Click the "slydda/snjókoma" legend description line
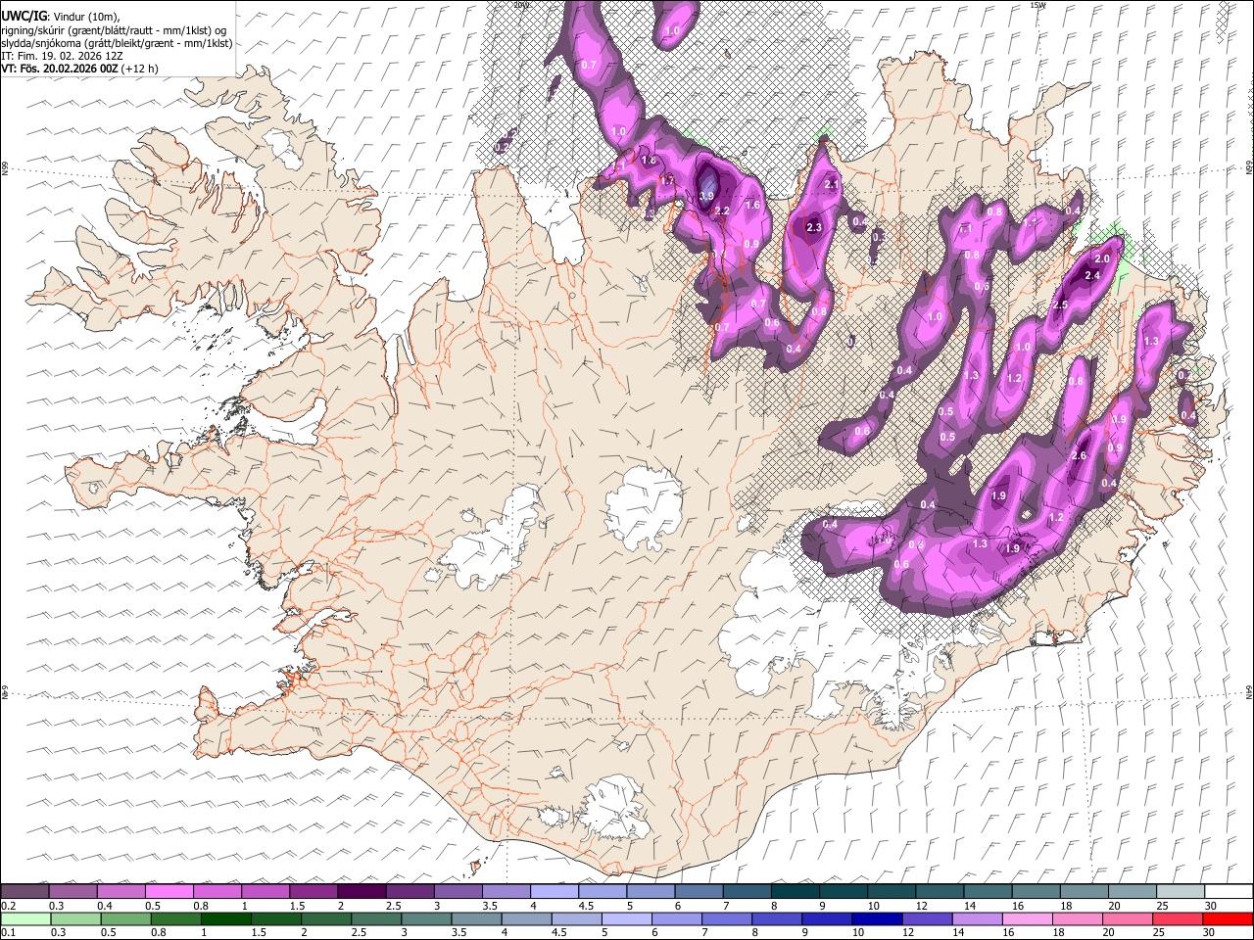1254x940 pixels. (117, 43)
